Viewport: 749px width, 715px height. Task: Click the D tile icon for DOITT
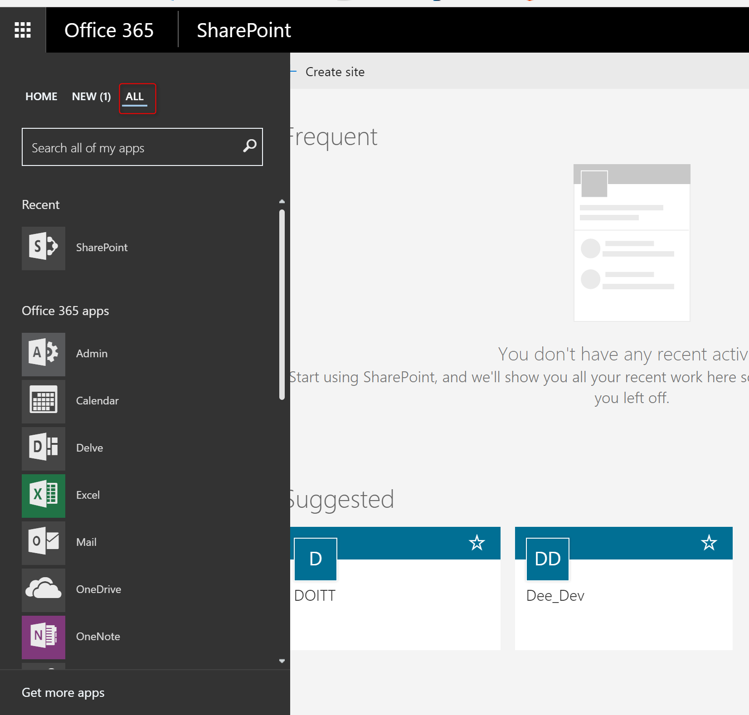(x=316, y=559)
